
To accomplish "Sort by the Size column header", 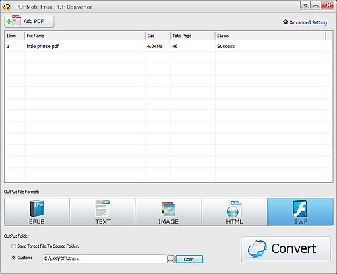I will (x=158, y=36).
